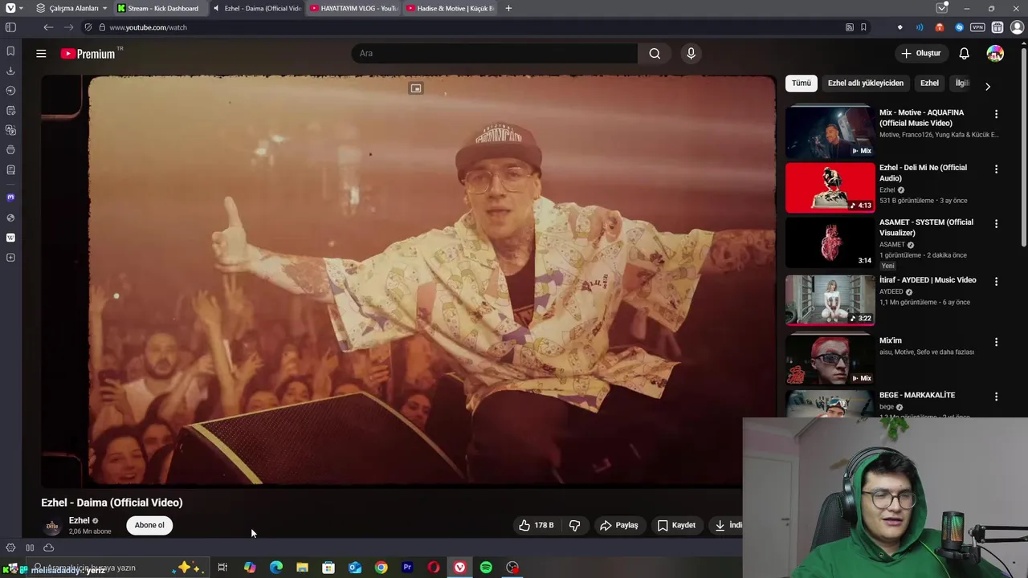Open the blue sound wave extension
This screenshot has height=578, width=1028.
[920, 27]
